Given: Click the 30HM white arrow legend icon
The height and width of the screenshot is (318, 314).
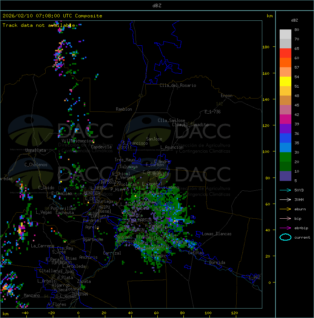Looking at the screenshot, I should click(285, 199).
